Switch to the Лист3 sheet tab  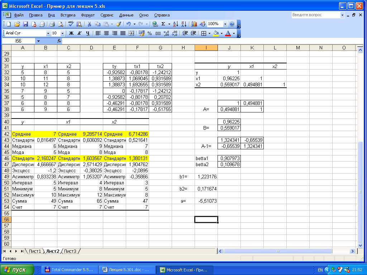point(70,251)
